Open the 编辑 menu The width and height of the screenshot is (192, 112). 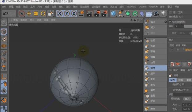point(11,6)
